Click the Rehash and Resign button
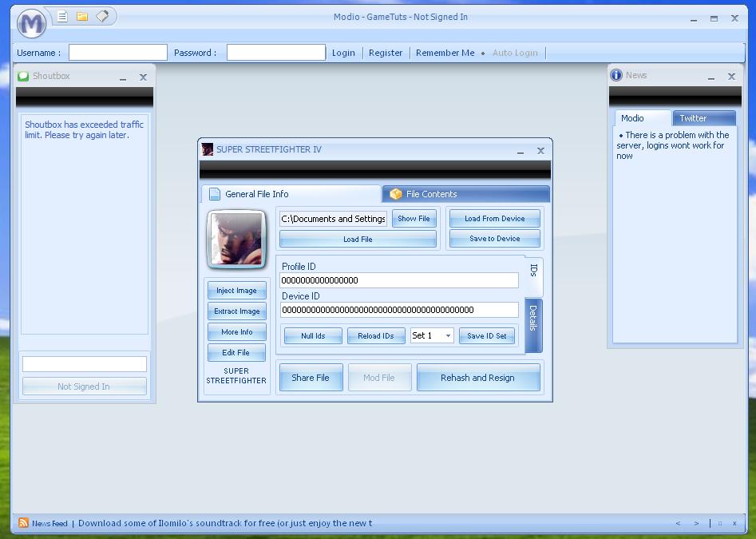The height and width of the screenshot is (539, 756). click(478, 378)
